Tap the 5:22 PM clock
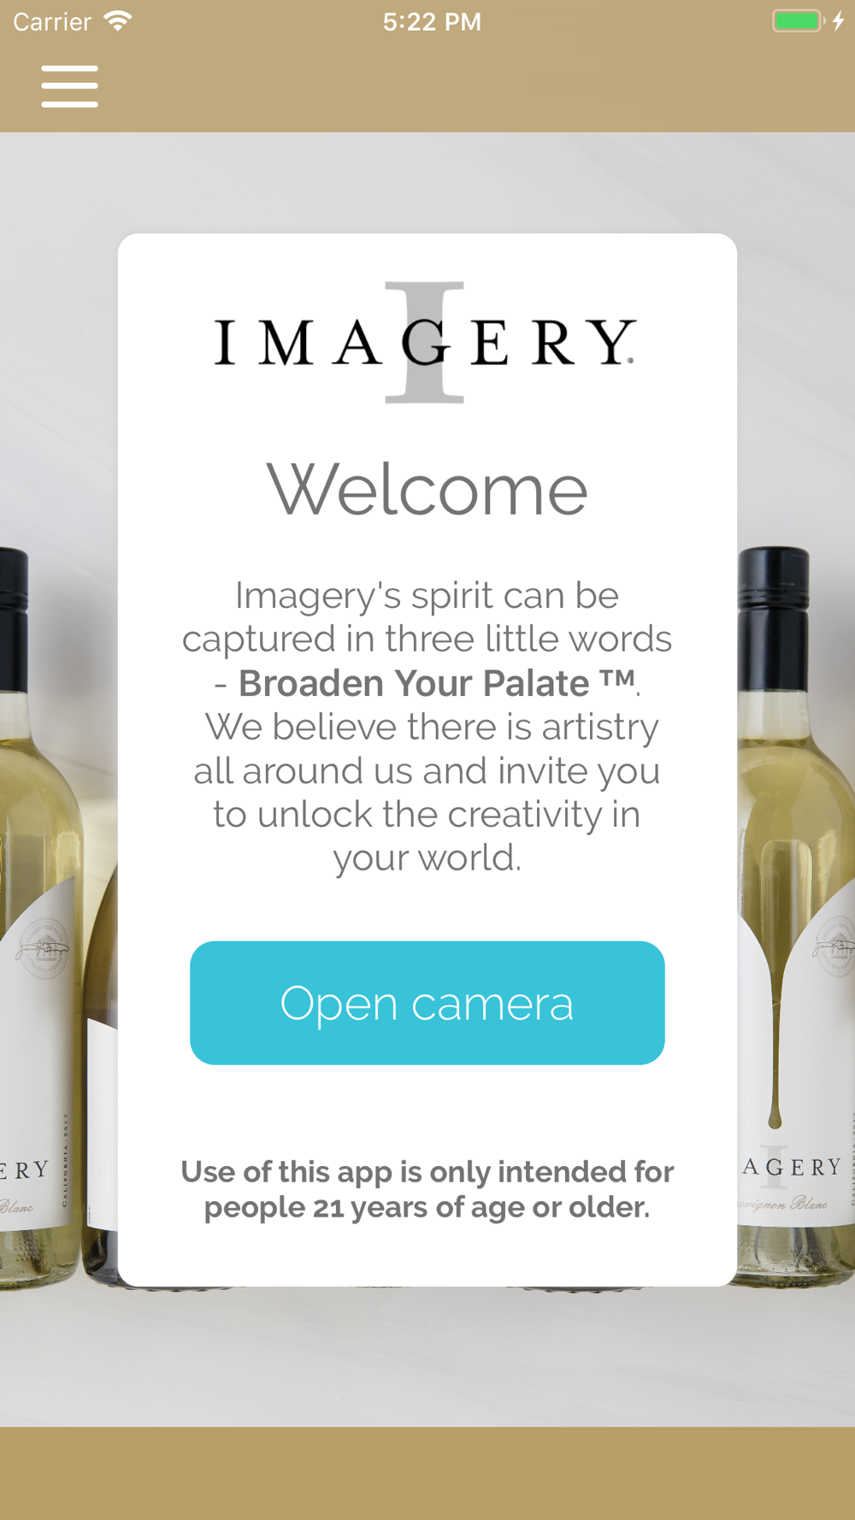Viewport: 855px width, 1520px height. (x=432, y=21)
